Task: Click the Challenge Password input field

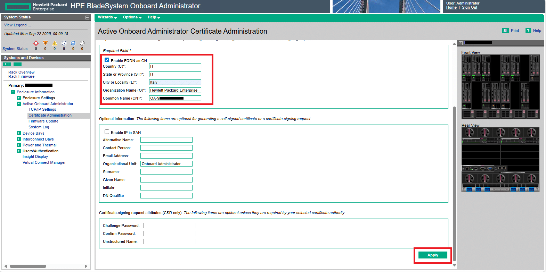Action: coord(169,226)
